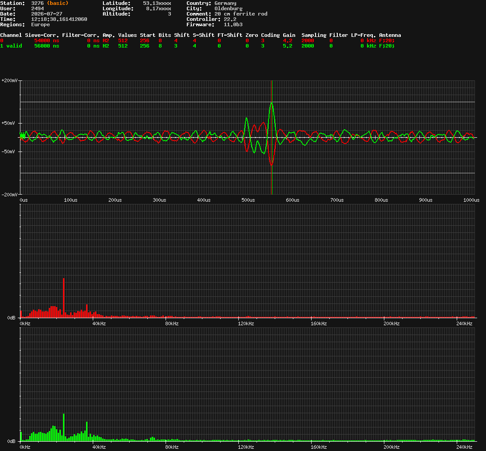The height and width of the screenshot is (451, 486).
Task: Click the City value Oldenburg
Action: 229,8
